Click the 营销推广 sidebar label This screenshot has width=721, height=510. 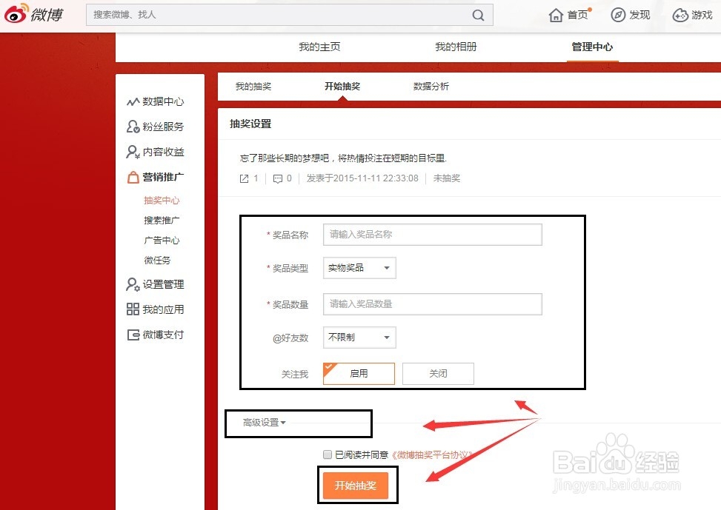[163, 177]
